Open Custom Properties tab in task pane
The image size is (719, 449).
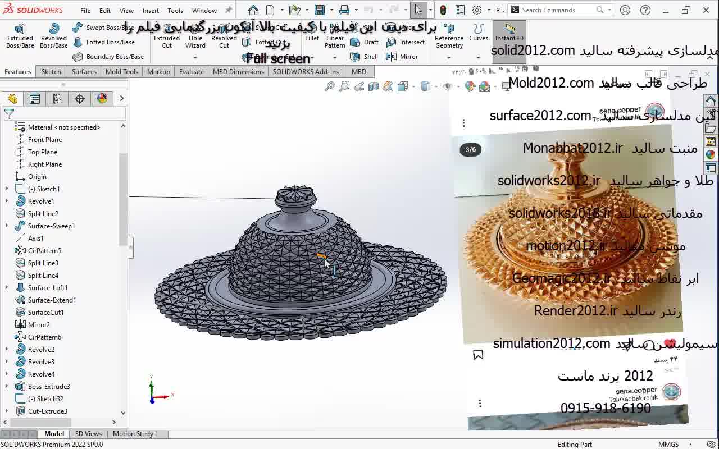(711, 168)
